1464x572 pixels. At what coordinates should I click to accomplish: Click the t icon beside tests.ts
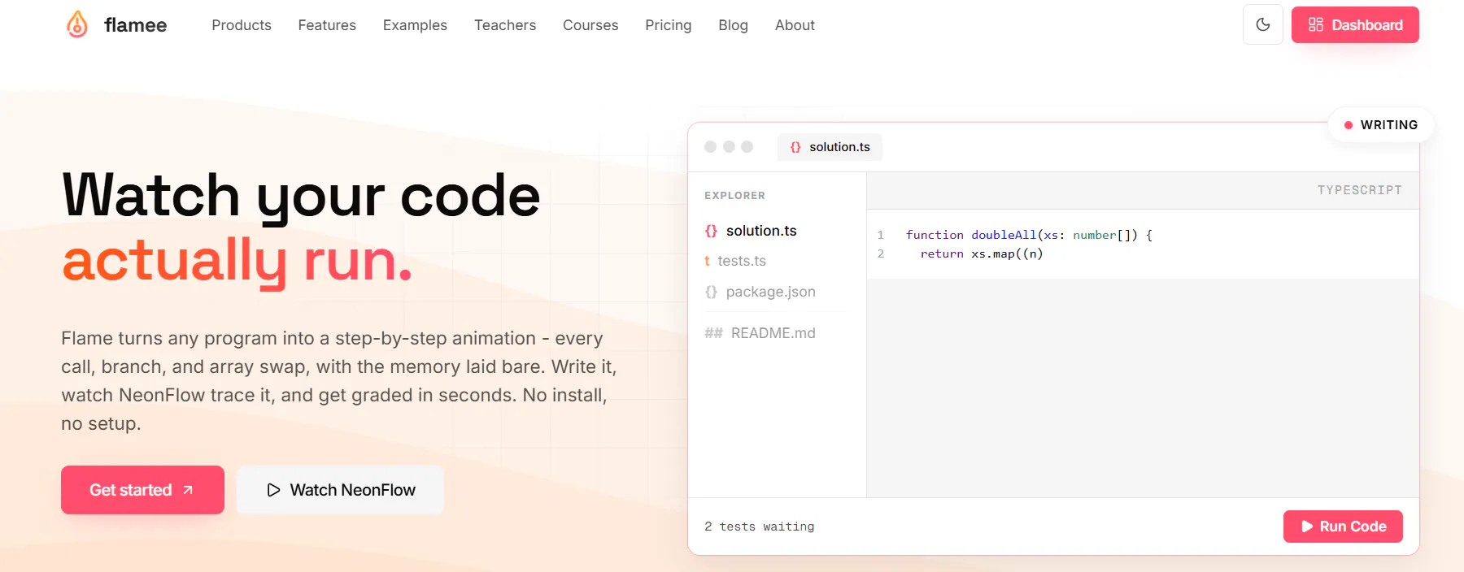coord(707,261)
